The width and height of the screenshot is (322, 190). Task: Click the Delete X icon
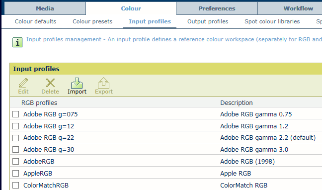(50, 83)
